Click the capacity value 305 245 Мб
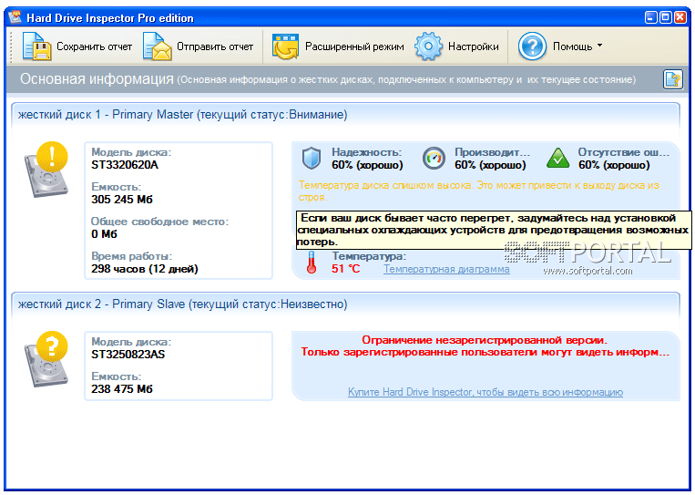 (x=122, y=200)
